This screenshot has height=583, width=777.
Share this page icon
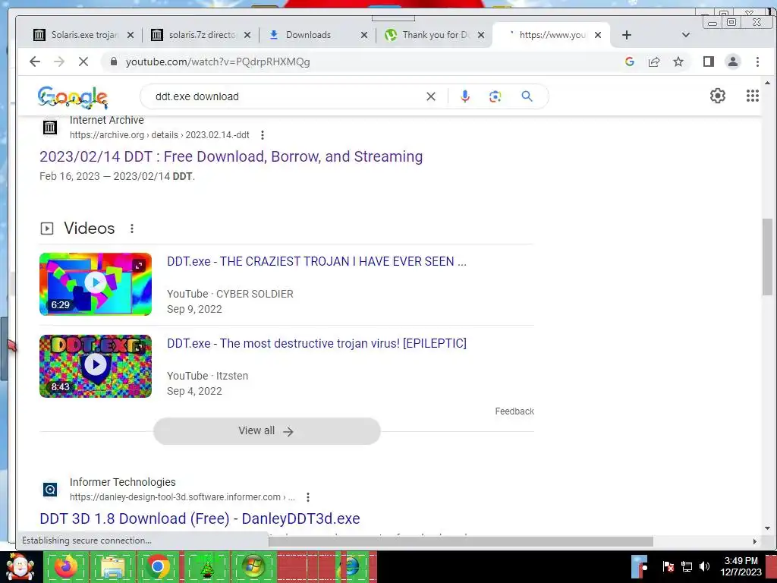coord(654,61)
